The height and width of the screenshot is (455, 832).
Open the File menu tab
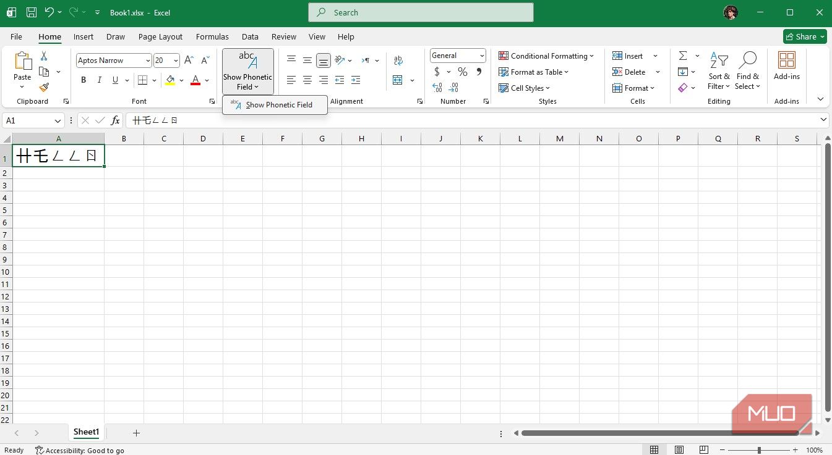point(16,37)
